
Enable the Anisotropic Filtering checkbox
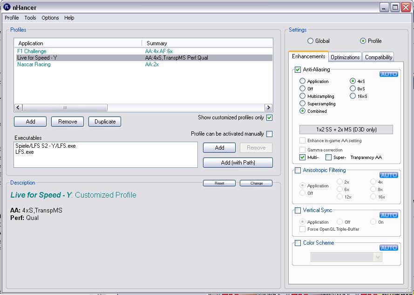pyautogui.click(x=298, y=171)
